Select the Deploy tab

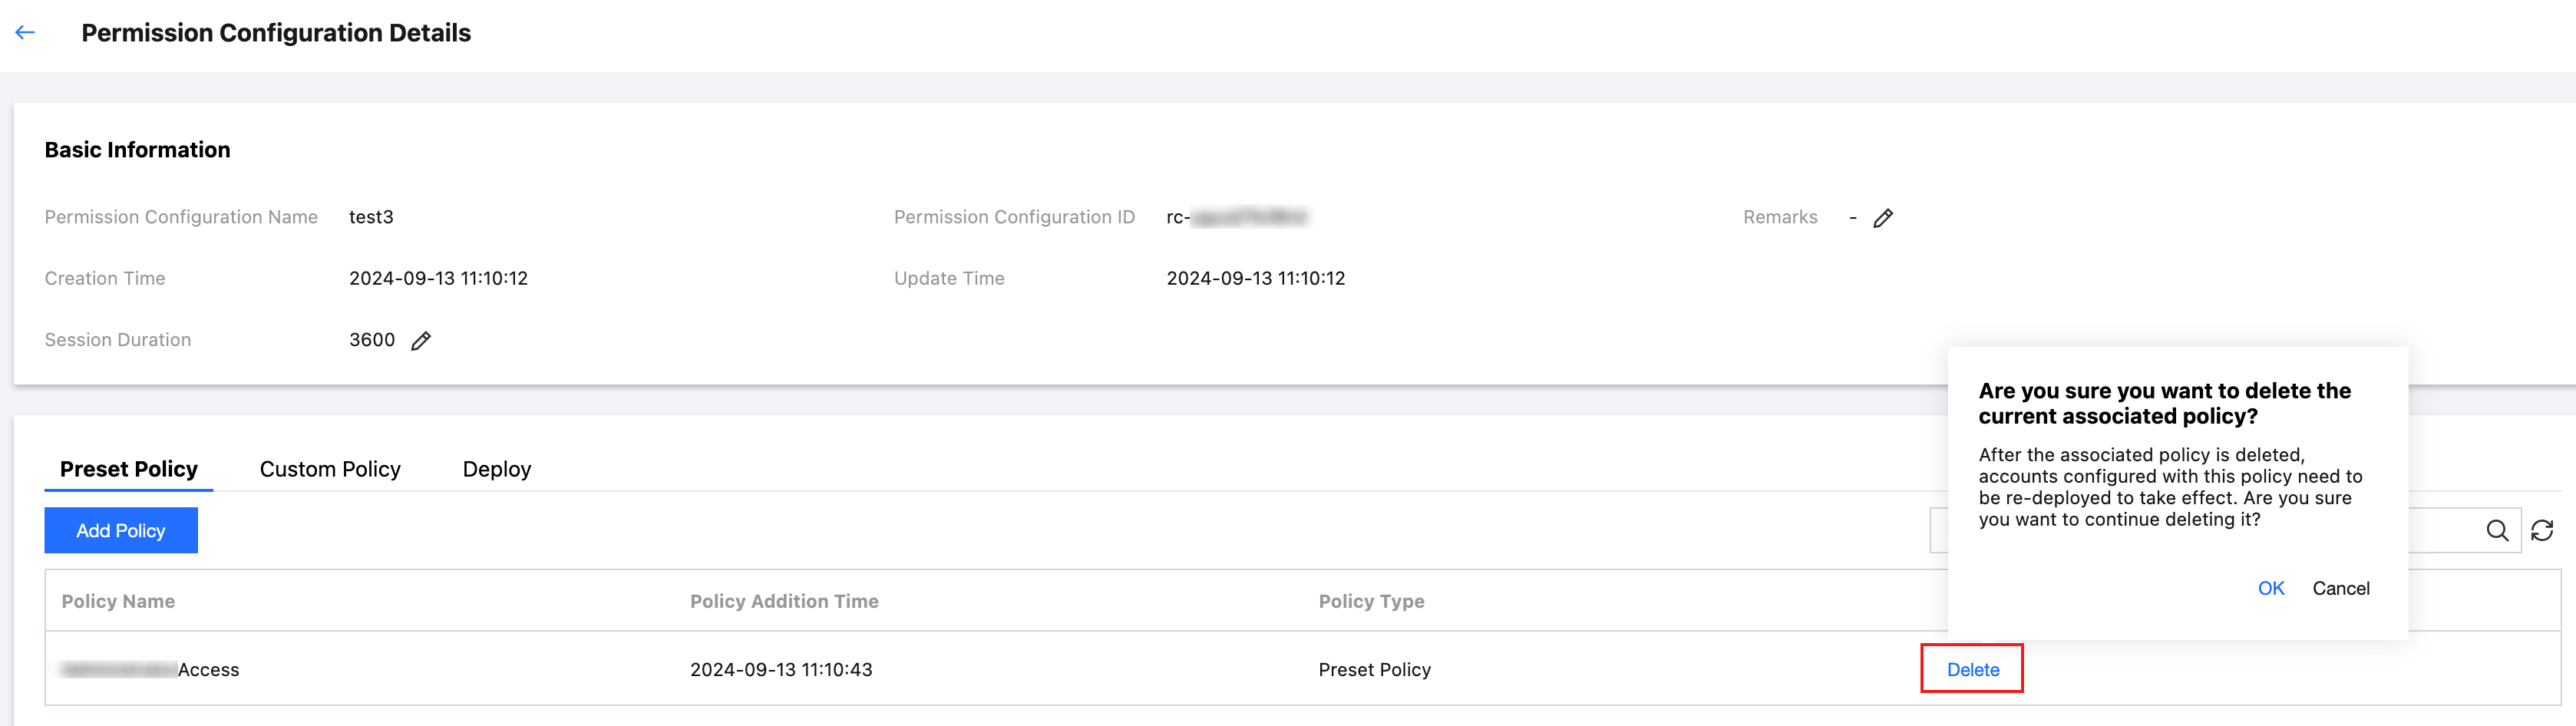click(496, 469)
